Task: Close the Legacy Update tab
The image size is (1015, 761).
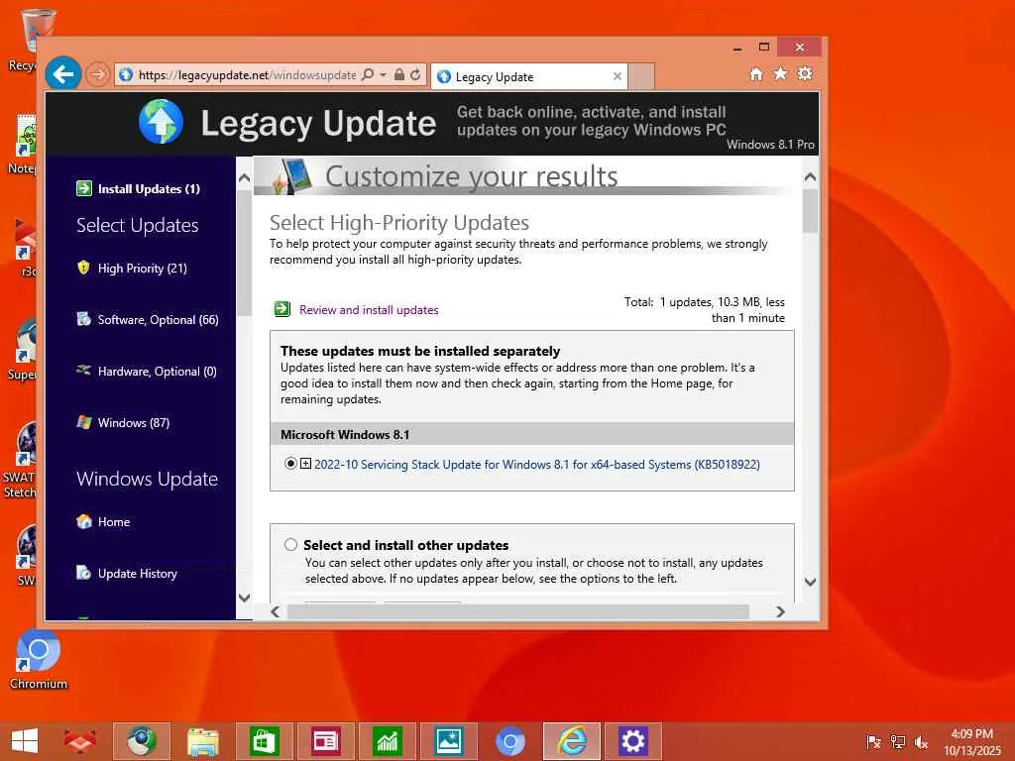Action: pos(617,76)
